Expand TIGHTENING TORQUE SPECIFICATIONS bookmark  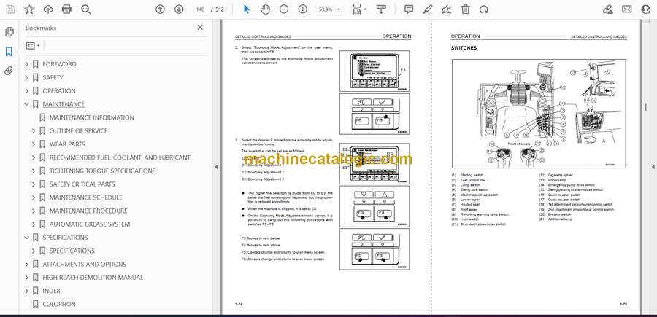pyautogui.click(x=34, y=171)
